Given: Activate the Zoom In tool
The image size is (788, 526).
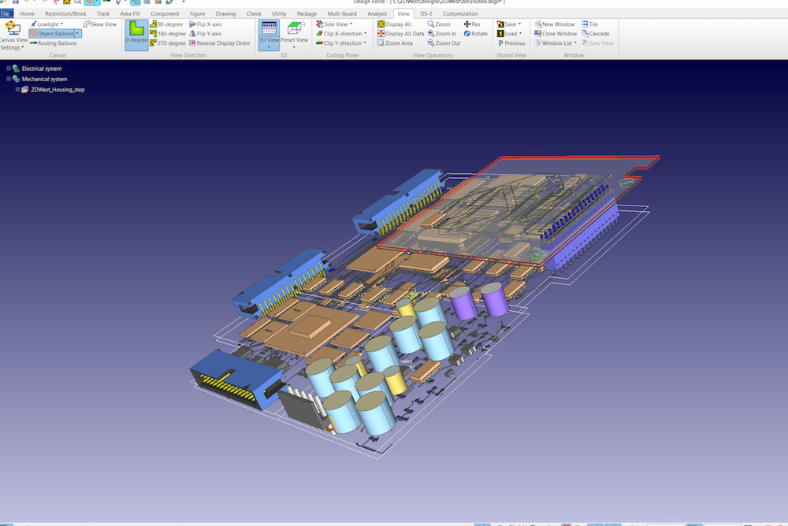Looking at the screenshot, I should point(441,33).
